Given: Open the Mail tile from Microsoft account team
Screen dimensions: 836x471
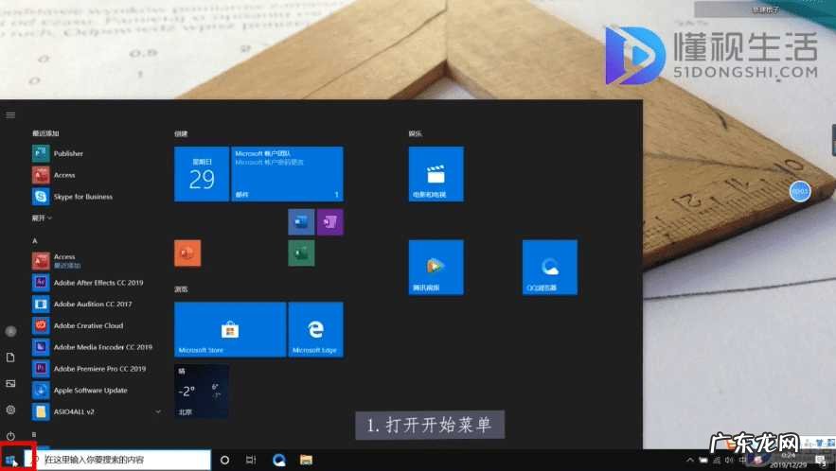Looking at the screenshot, I should pos(287,174).
